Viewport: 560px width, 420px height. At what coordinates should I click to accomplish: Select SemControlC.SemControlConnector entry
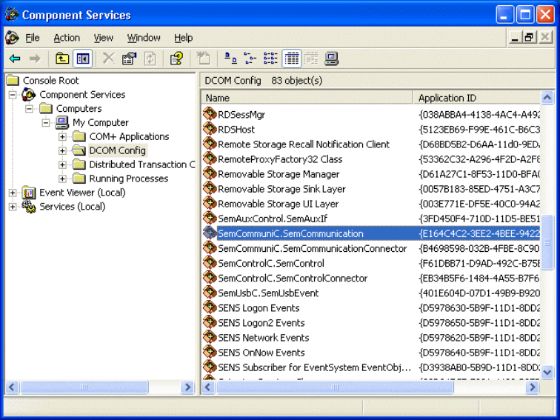click(x=293, y=279)
